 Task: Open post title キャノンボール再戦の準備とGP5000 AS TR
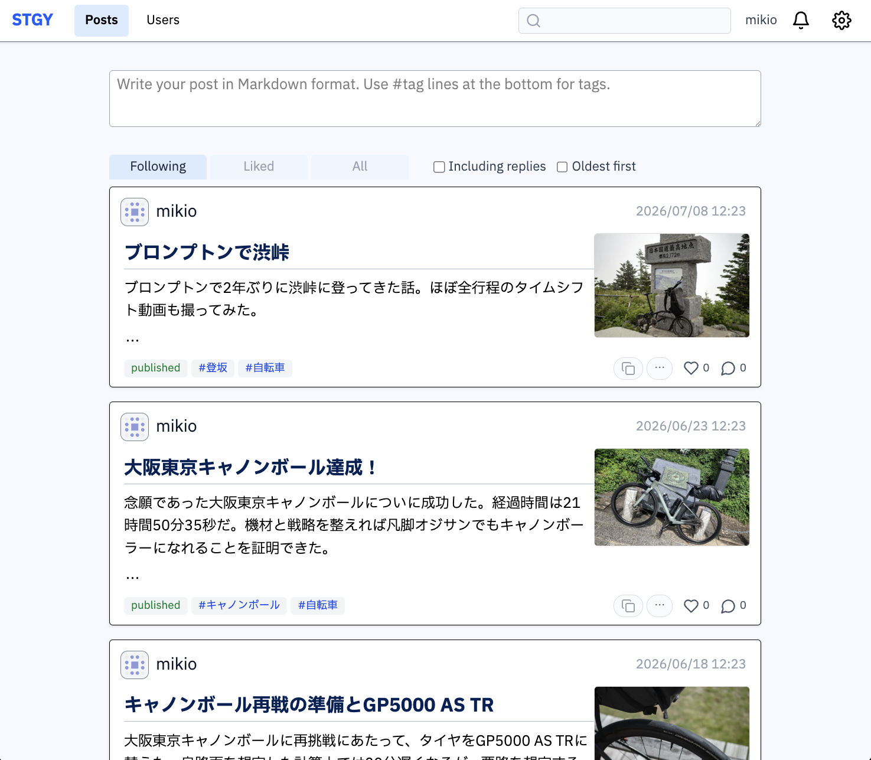click(309, 705)
